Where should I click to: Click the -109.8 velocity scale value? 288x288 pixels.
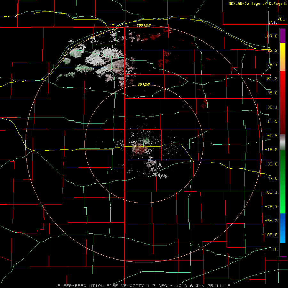pyautogui.click(x=270, y=235)
